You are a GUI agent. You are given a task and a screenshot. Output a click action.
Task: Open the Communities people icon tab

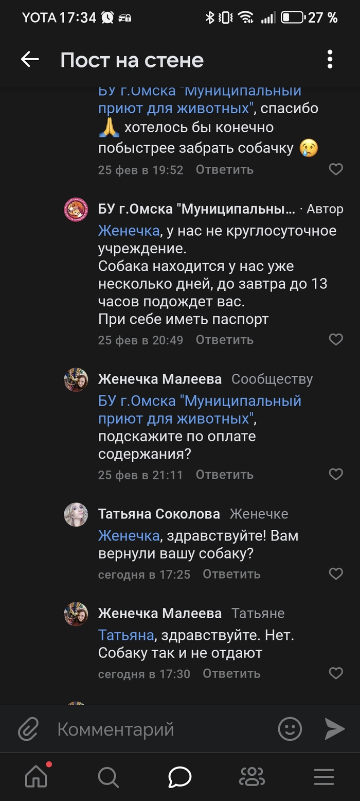(252, 777)
